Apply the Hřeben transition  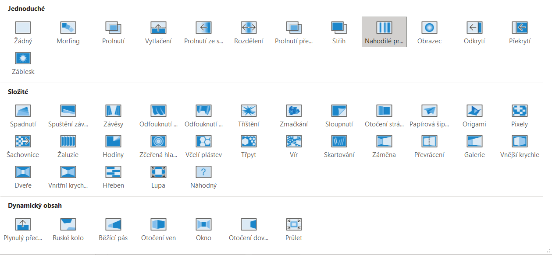point(113,176)
